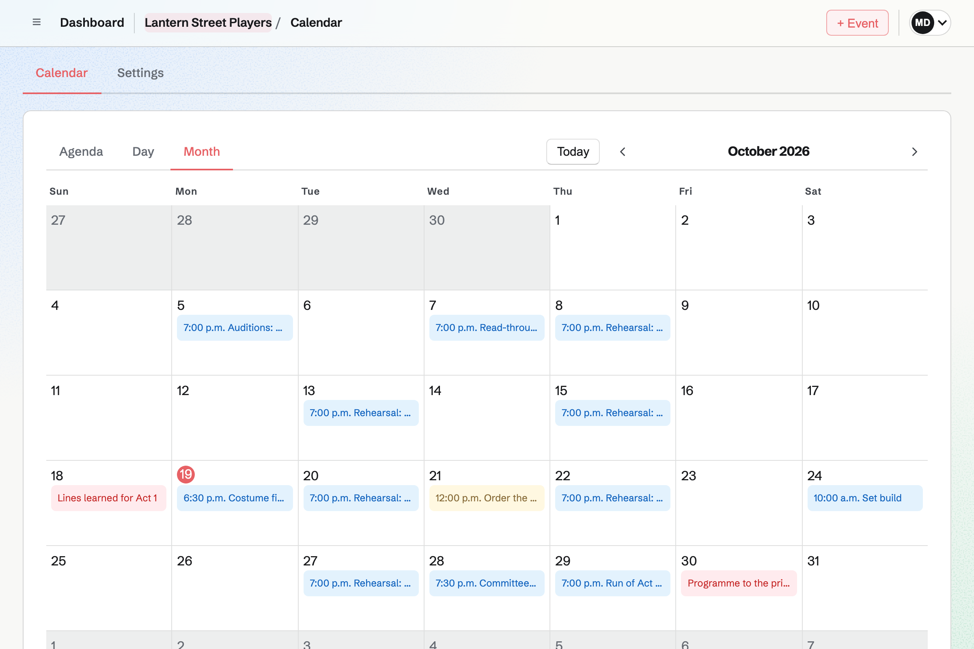Click the October 2026 month title
Image resolution: width=974 pixels, height=649 pixels.
[x=768, y=151]
